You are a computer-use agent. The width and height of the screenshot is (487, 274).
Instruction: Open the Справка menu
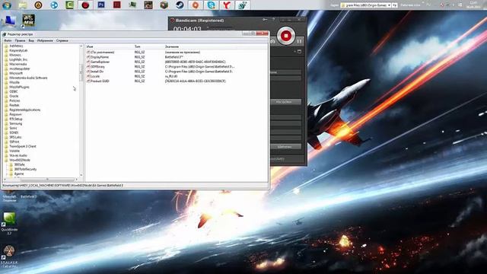(x=62, y=40)
